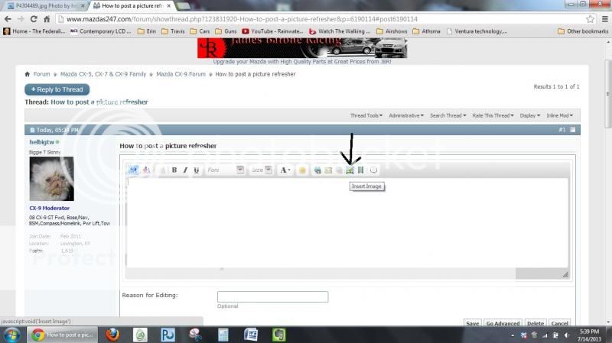The width and height of the screenshot is (612, 343).
Task: Click the Insert Video filmstrip icon
Action: coord(361,170)
